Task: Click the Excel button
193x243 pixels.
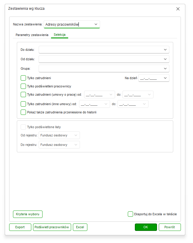Action: point(80,227)
